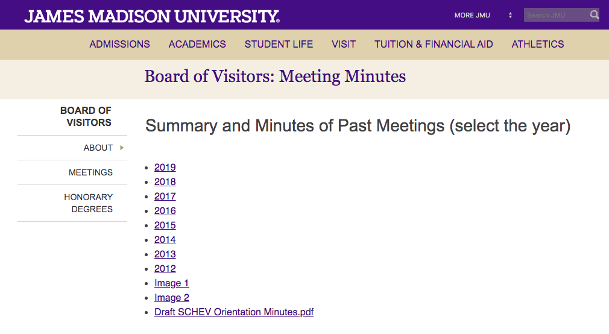
Task: Select the 2012 minutes link
Action: click(165, 269)
